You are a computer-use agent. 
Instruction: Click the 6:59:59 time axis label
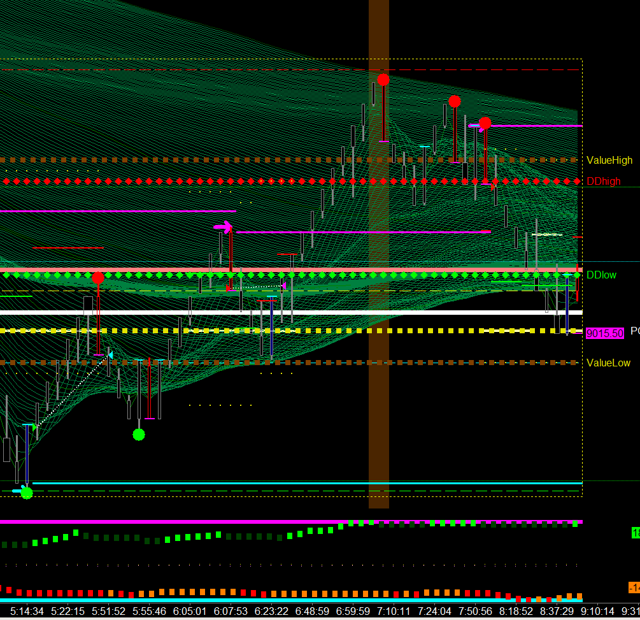tap(353, 612)
